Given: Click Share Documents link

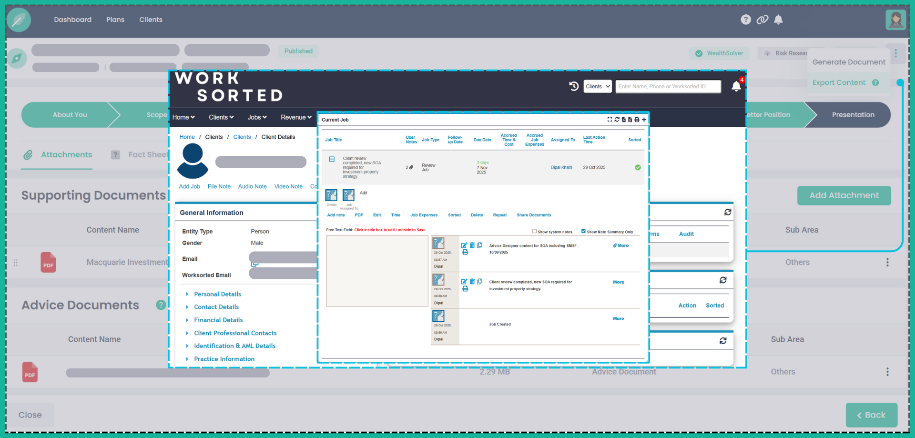Looking at the screenshot, I should point(534,215).
